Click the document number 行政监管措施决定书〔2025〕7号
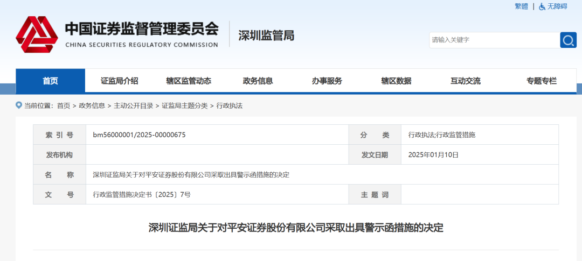This screenshot has width=582, height=261. 142,195
